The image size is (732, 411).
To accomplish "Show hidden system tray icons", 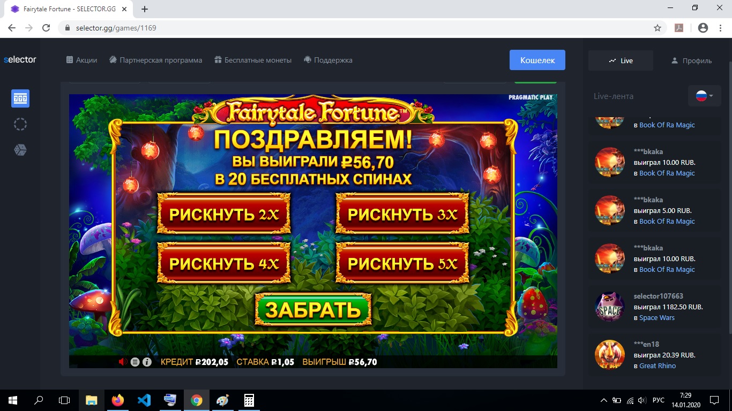I will pos(604,400).
